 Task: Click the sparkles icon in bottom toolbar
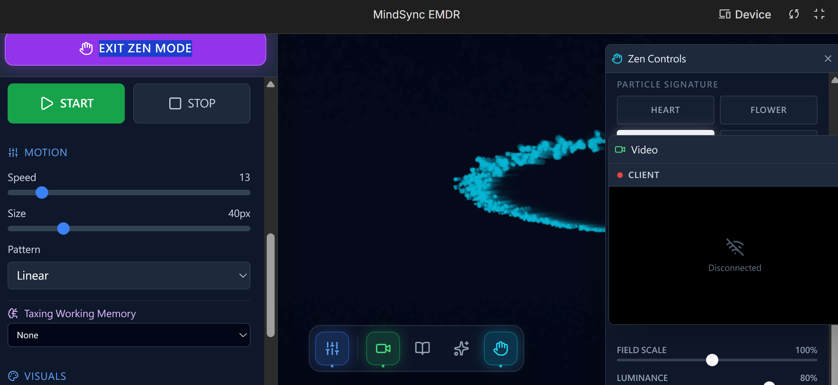click(461, 348)
